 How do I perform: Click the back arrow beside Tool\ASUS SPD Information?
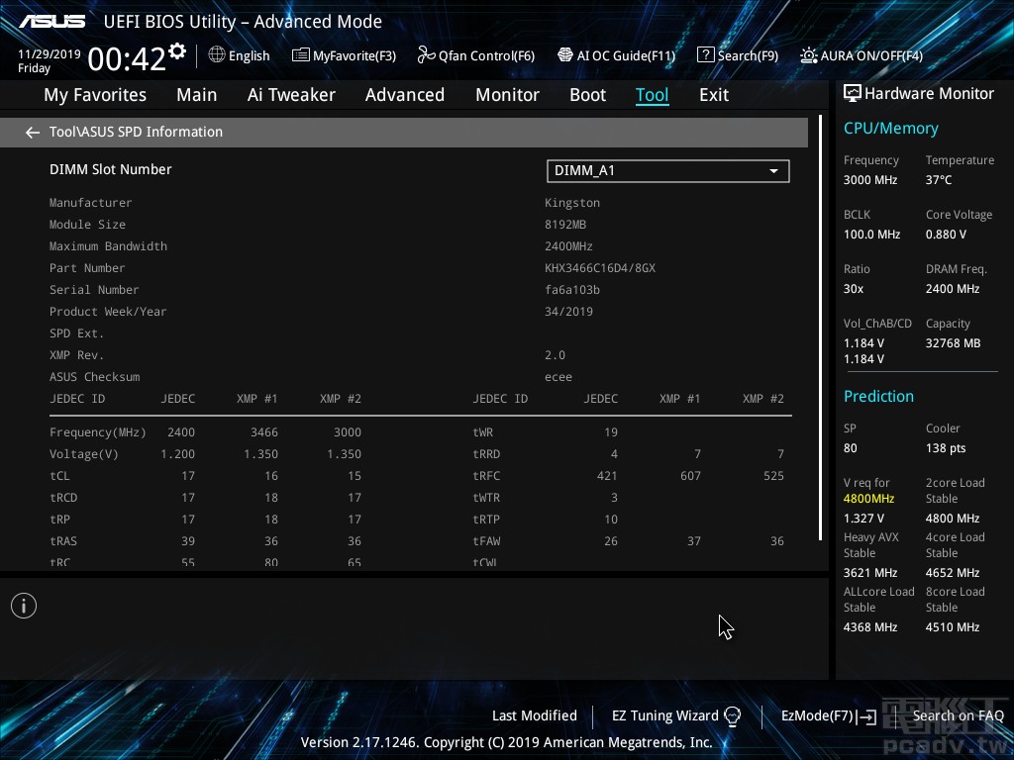click(33, 133)
